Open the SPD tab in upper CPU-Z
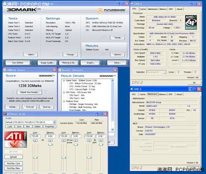This screenshot has height=174, width=206. [x=171, y=9]
